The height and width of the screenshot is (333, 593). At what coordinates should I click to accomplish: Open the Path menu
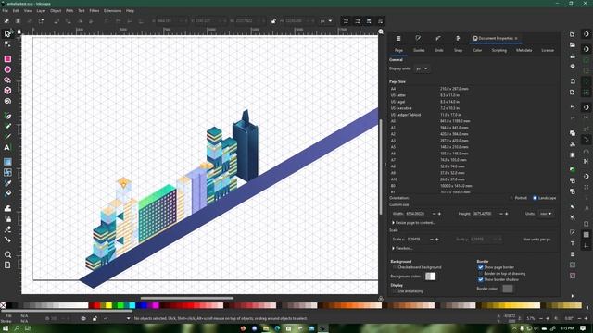69,11
